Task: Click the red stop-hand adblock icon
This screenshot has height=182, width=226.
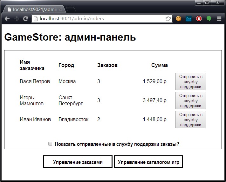Action: [x=199, y=19]
